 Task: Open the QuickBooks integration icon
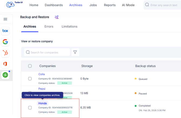click(5, 75)
